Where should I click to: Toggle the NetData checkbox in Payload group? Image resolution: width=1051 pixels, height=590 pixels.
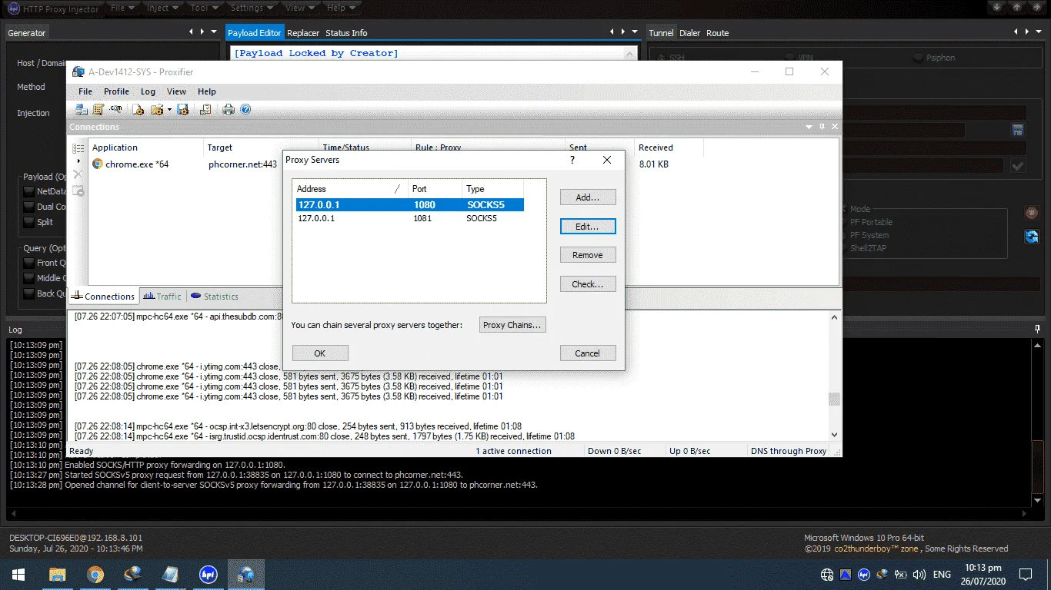pos(29,191)
